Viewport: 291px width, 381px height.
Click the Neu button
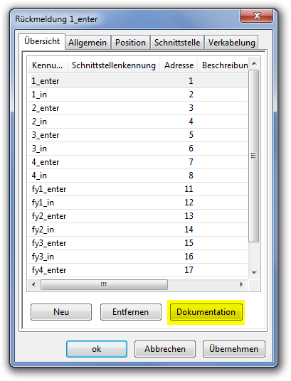click(61, 312)
